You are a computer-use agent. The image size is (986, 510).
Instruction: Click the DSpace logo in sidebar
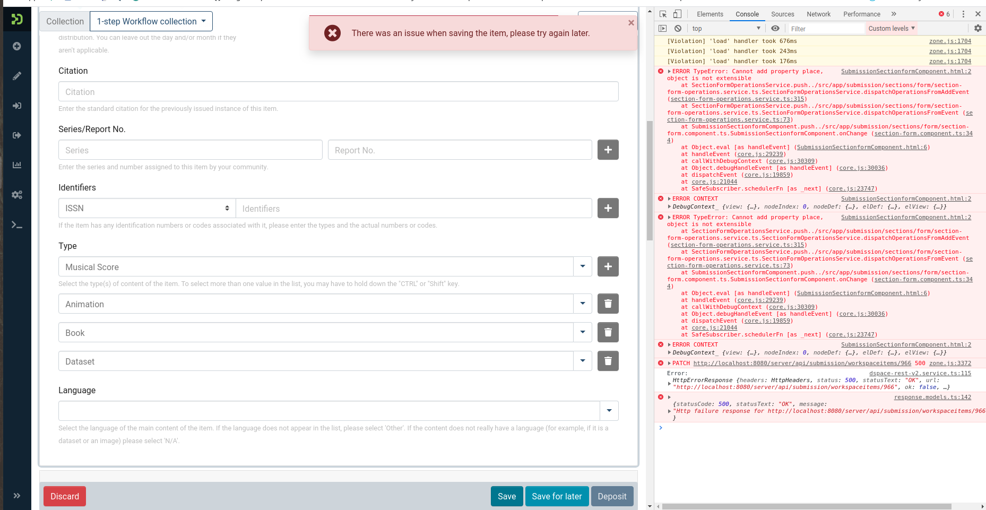point(17,20)
